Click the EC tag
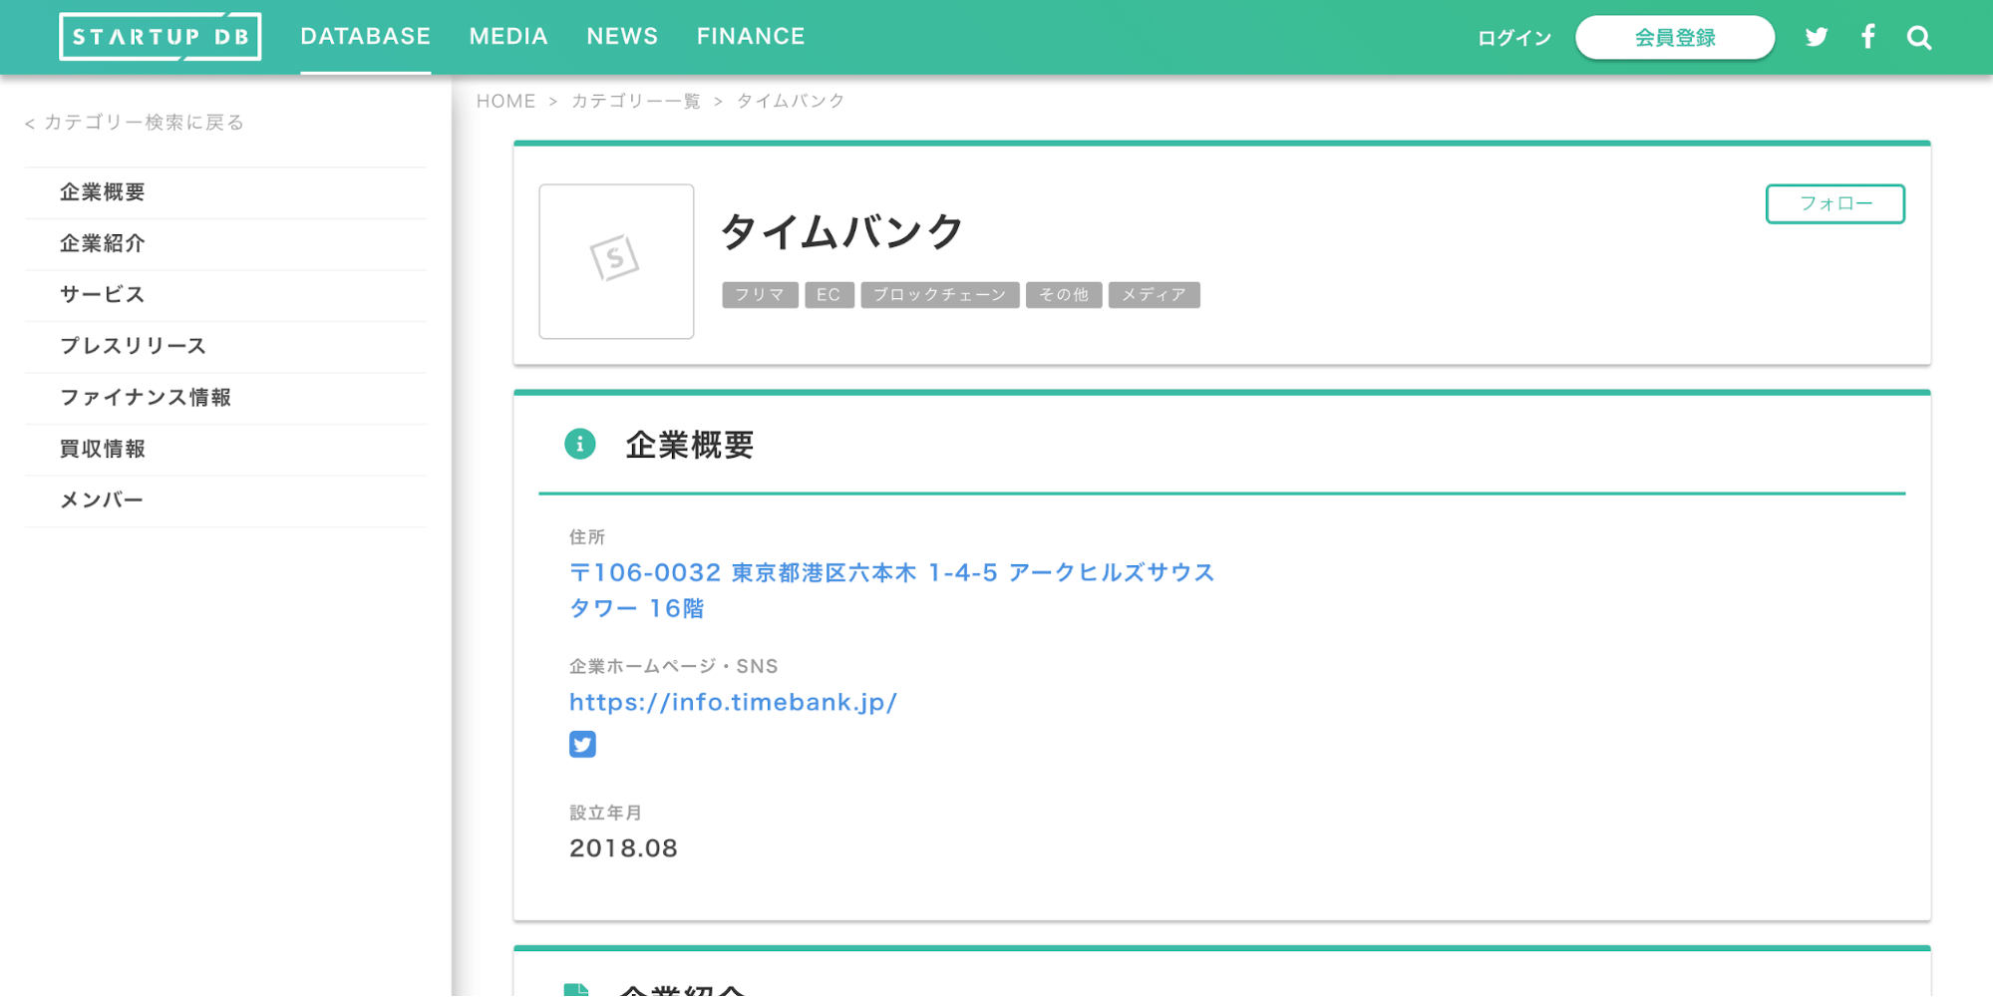 click(829, 295)
